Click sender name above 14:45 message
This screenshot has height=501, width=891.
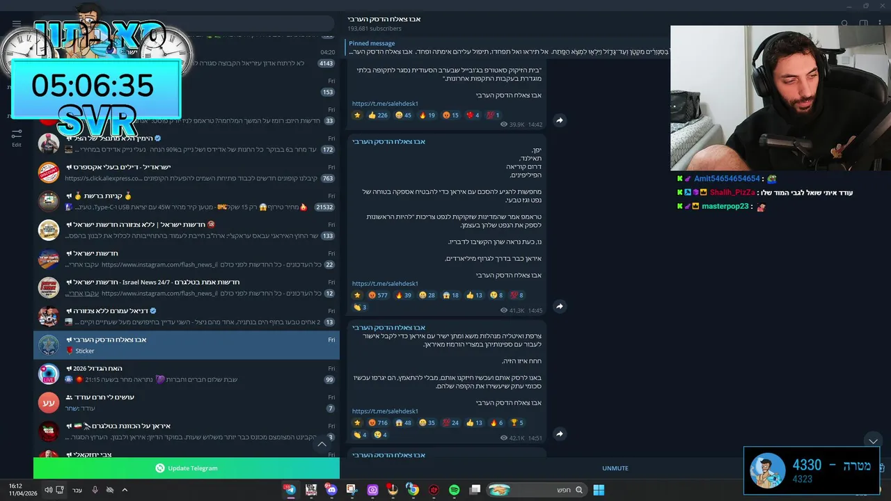[388, 141]
